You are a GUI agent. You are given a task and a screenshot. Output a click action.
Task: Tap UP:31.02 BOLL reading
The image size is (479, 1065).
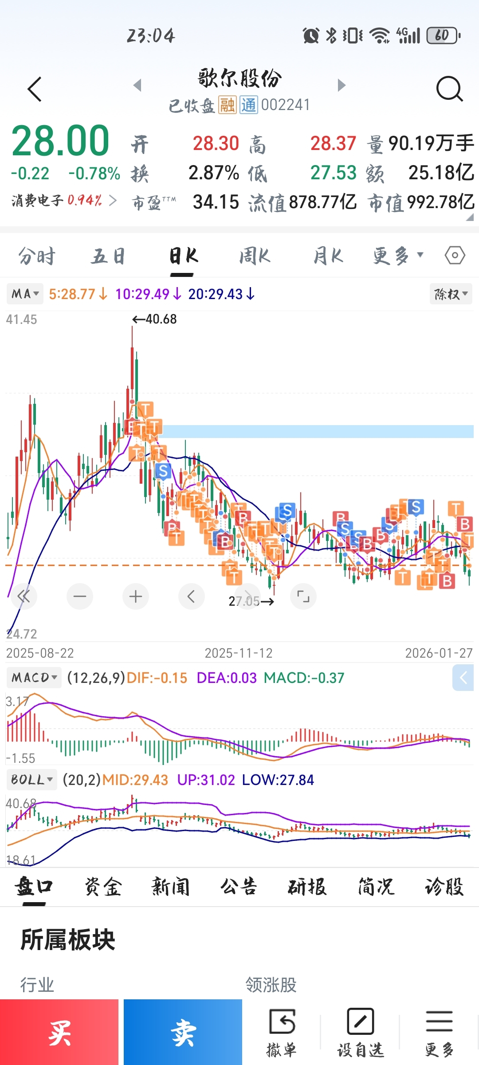(x=206, y=780)
